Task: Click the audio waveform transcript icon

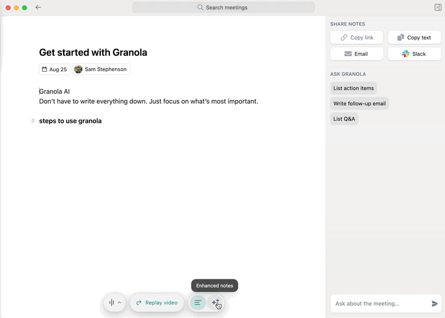Action: pos(111,303)
